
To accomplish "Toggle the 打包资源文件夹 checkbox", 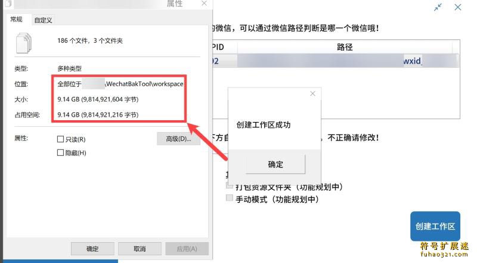I will pyautogui.click(x=230, y=185).
